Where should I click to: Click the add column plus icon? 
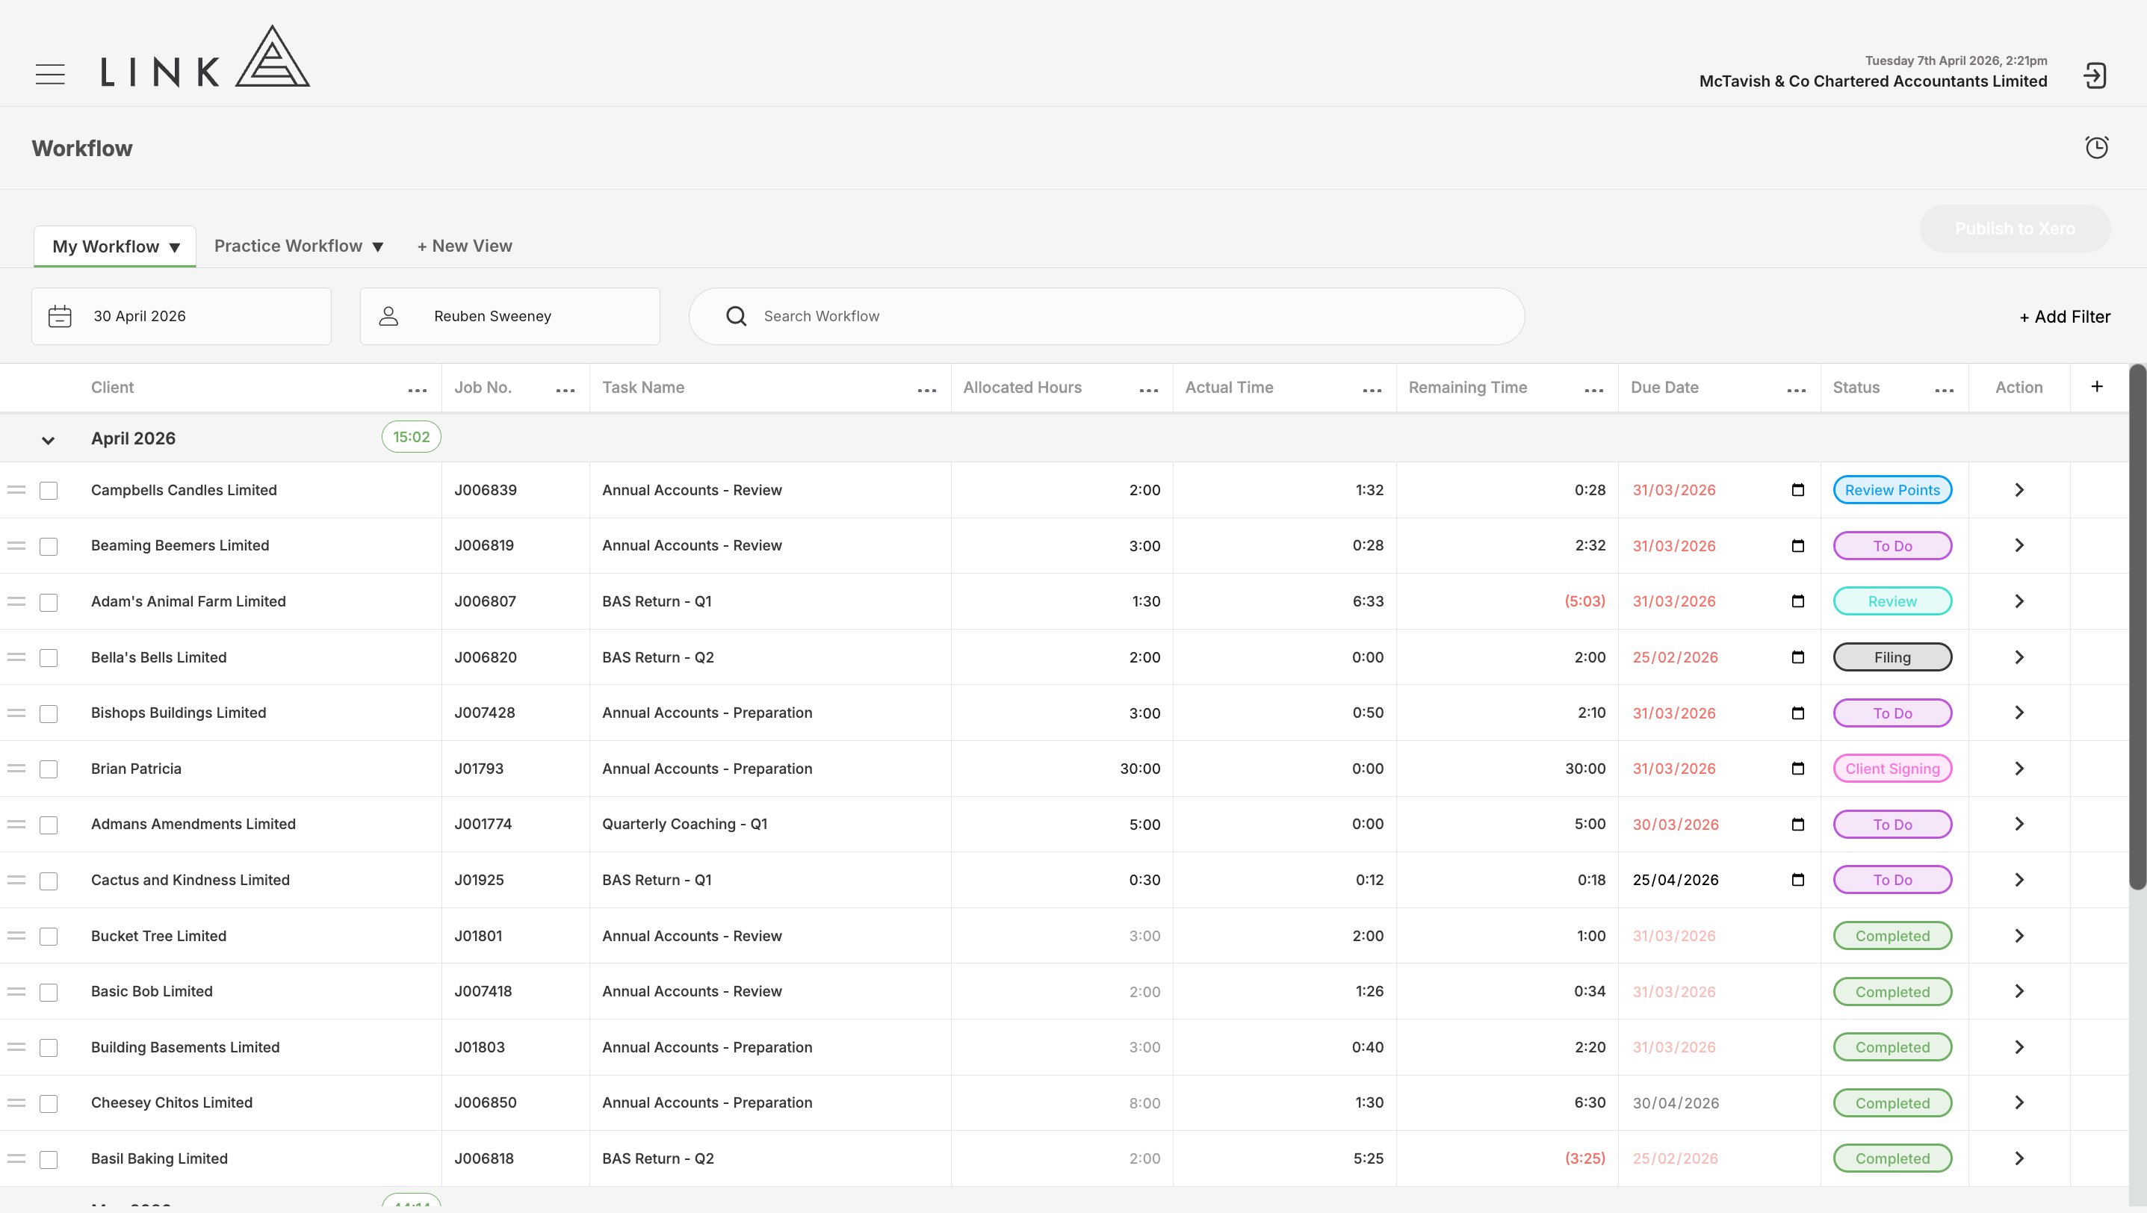click(2097, 387)
